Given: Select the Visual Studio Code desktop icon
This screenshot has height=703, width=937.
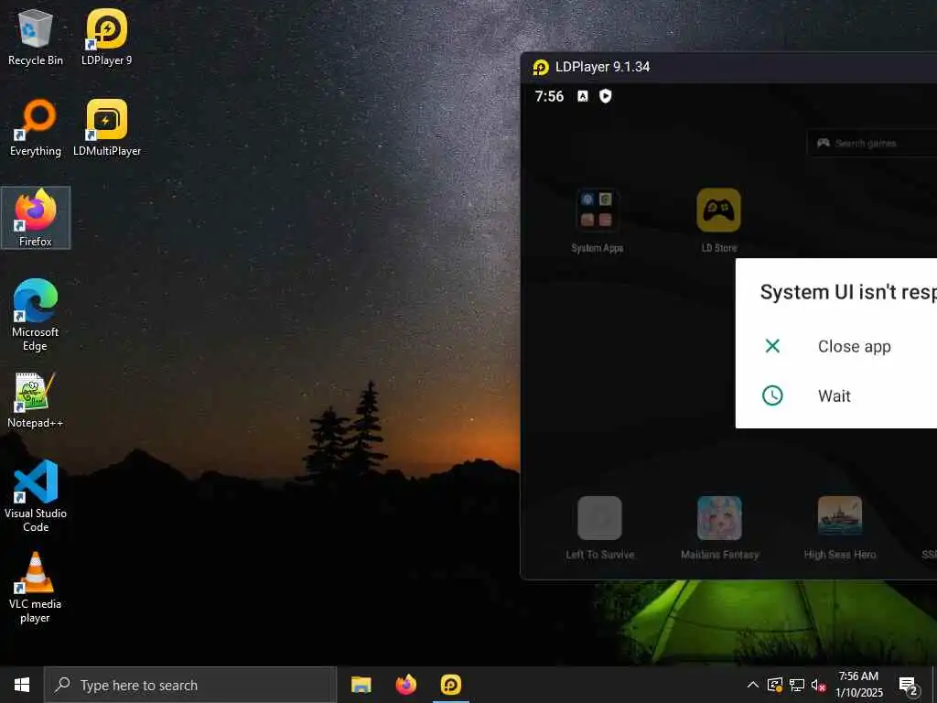Looking at the screenshot, I should coord(36,496).
